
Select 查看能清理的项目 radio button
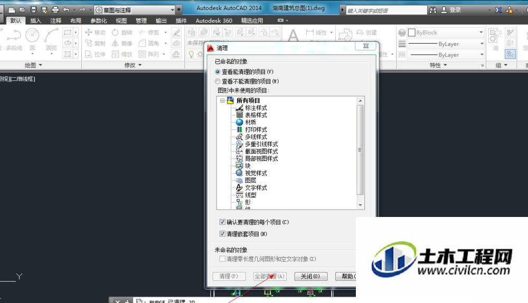(x=218, y=72)
